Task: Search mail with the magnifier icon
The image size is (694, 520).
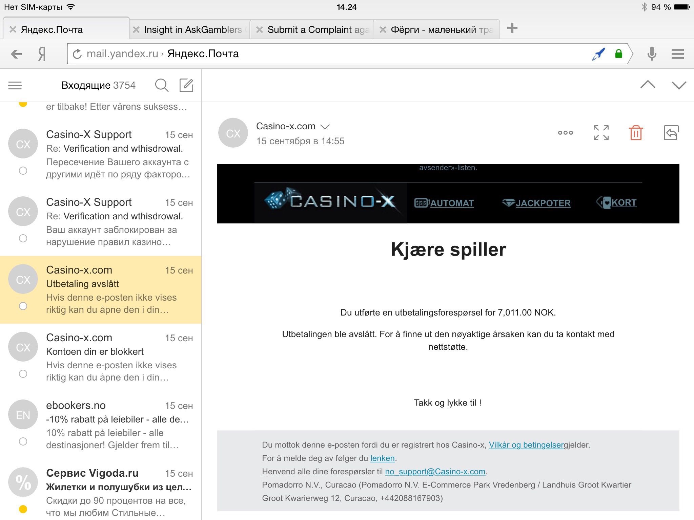Action: (x=162, y=85)
